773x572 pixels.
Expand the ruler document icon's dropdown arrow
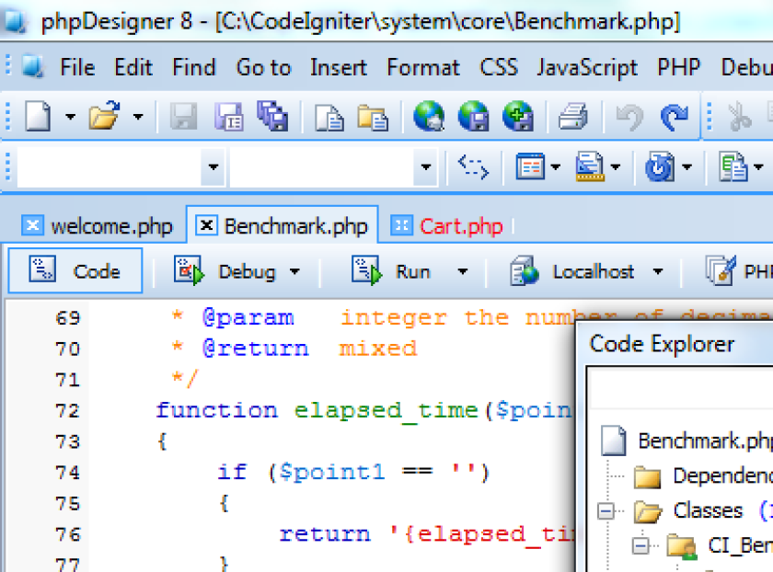pos(616,167)
